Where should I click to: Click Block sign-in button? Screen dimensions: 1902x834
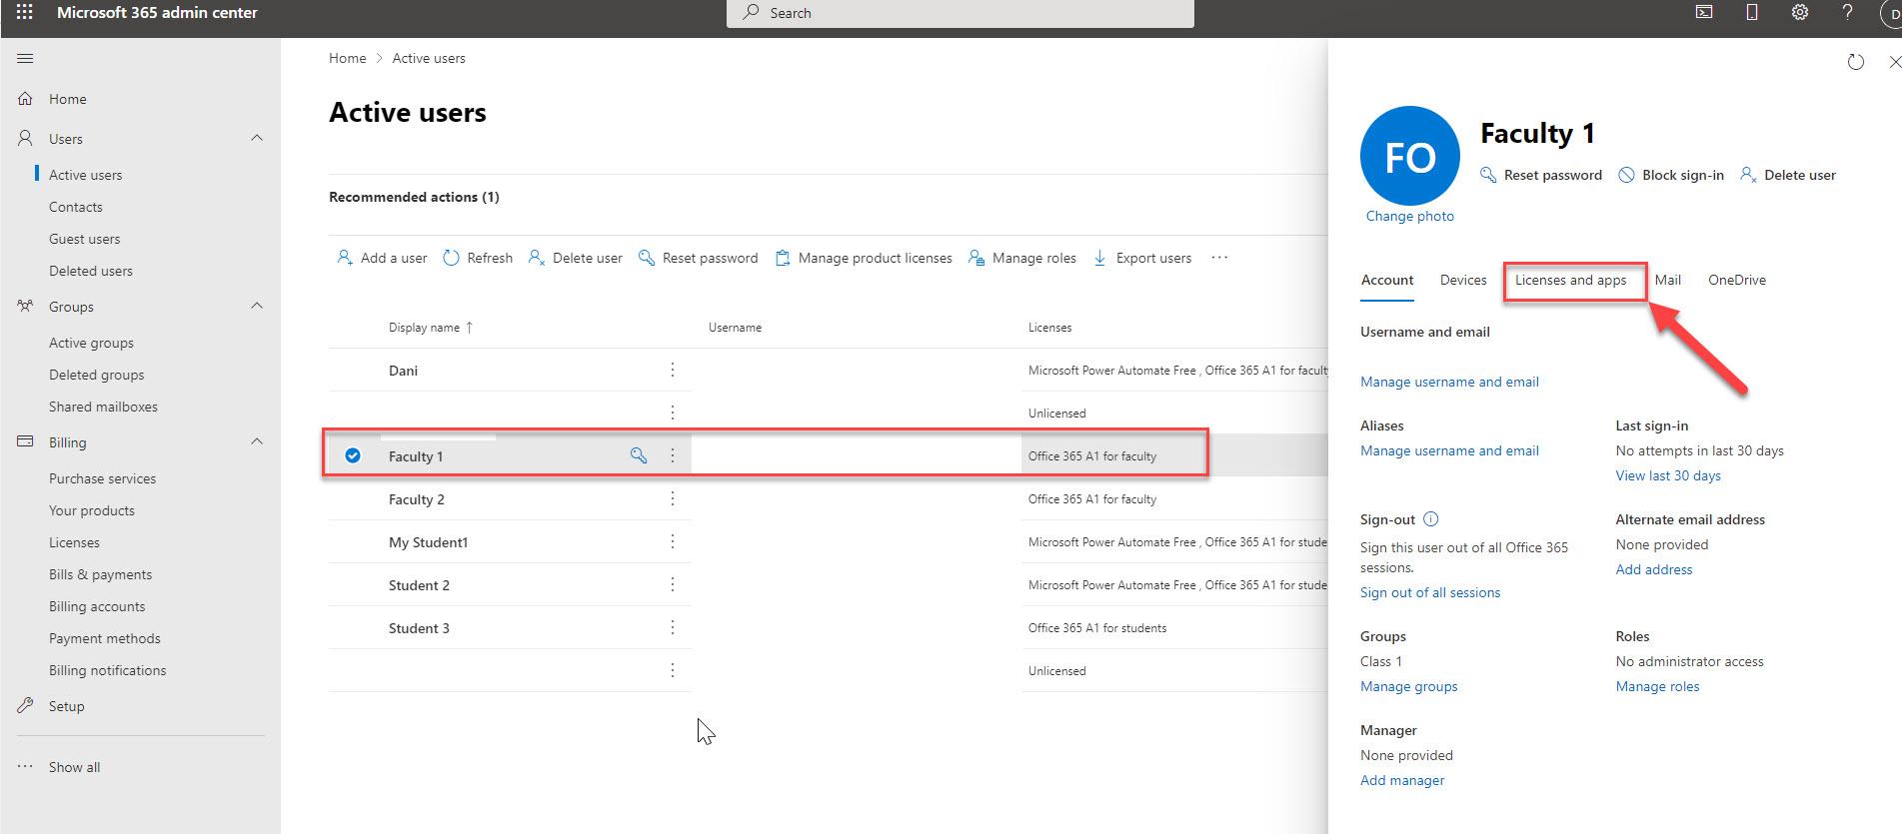(x=1671, y=175)
